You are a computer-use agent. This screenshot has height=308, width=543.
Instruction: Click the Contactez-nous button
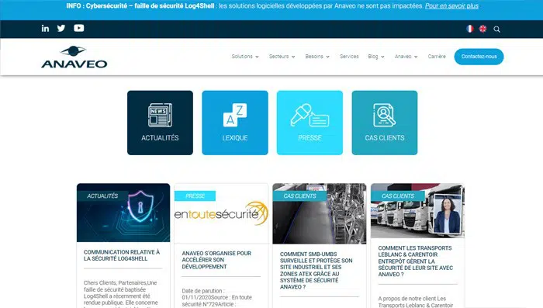pyautogui.click(x=479, y=57)
